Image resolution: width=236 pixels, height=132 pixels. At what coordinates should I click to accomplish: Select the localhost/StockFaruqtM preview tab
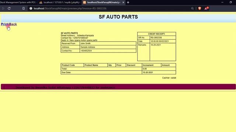[x=104, y=3]
